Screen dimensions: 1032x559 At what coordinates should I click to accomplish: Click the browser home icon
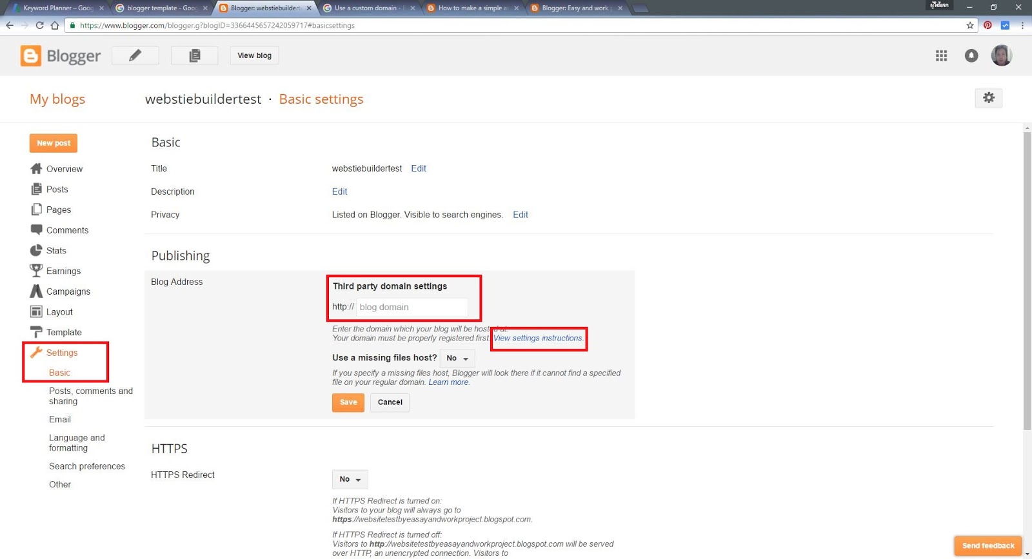(x=55, y=25)
